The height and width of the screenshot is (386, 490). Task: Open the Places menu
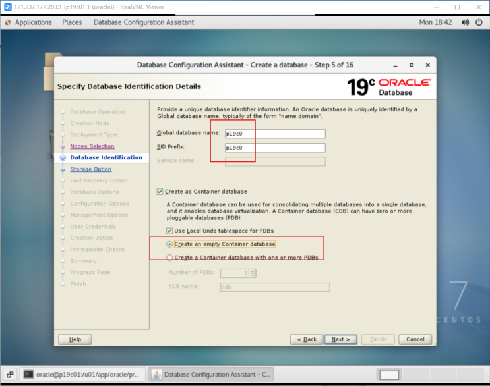coord(72,22)
